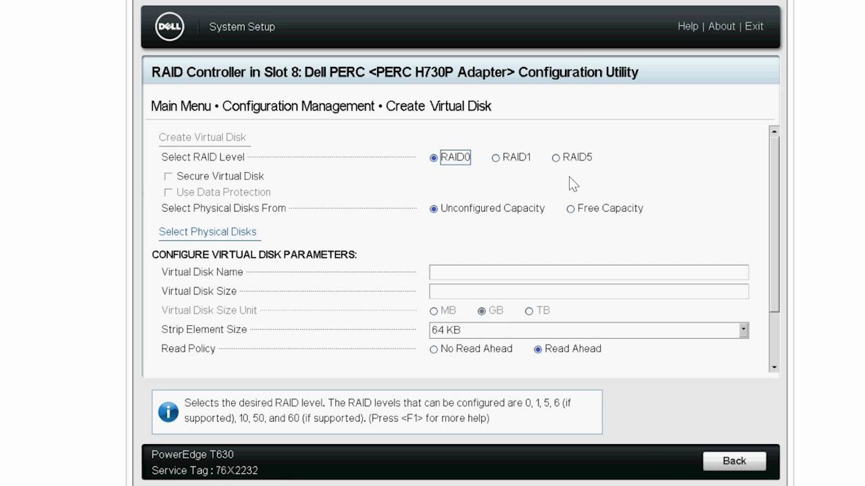865x486 pixels.
Task: Click the Read Policy label
Action: pos(189,349)
